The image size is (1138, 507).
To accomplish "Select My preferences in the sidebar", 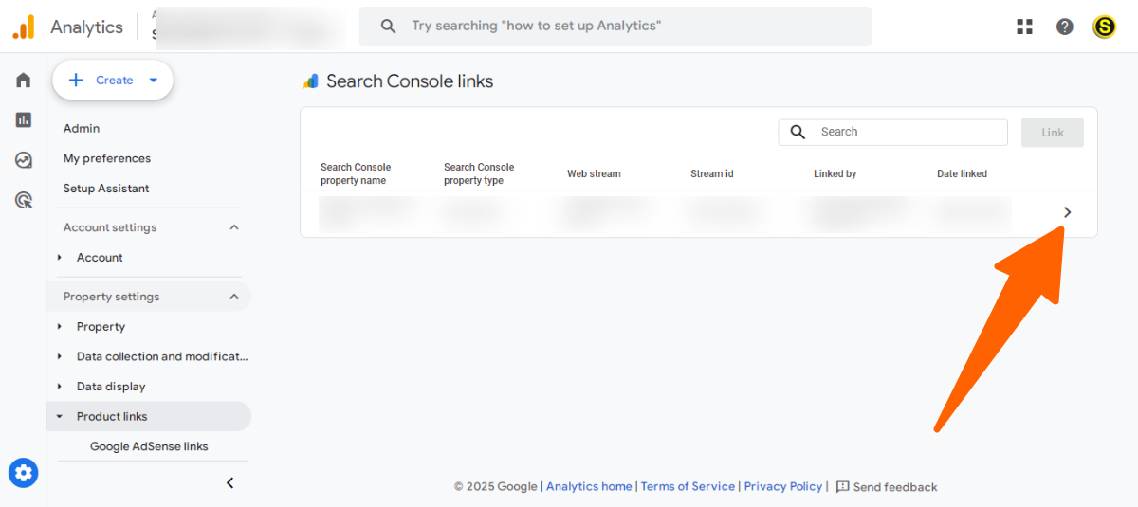I will [x=107, y=158].
